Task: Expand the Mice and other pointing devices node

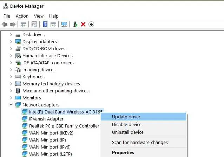Action: pos(11,91)
